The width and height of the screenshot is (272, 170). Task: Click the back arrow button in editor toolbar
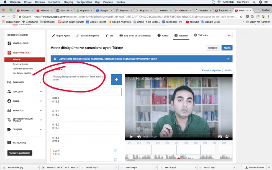tap(228, 36)
